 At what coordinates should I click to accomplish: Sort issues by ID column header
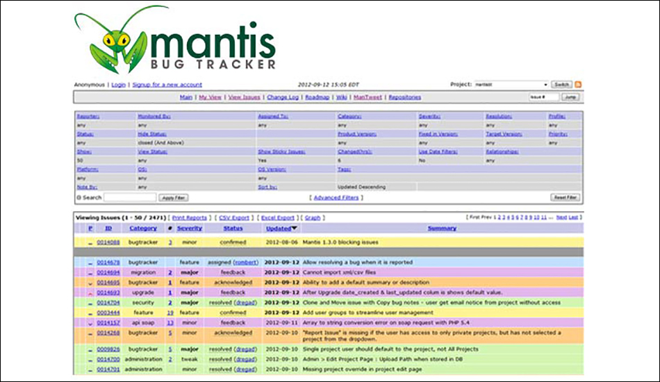point(108,228)
